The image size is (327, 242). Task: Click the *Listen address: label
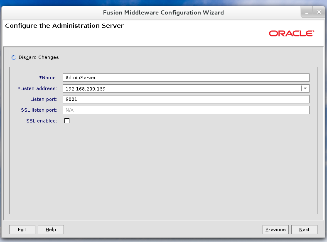click(37, 88)
